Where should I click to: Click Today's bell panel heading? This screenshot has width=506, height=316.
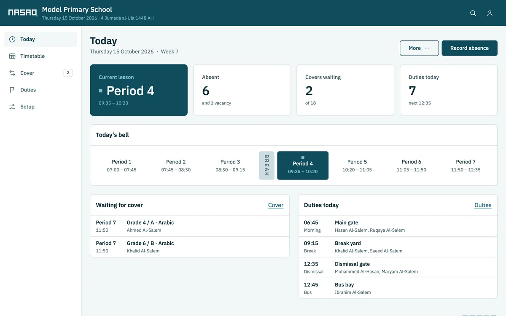[x=112, y=135]
